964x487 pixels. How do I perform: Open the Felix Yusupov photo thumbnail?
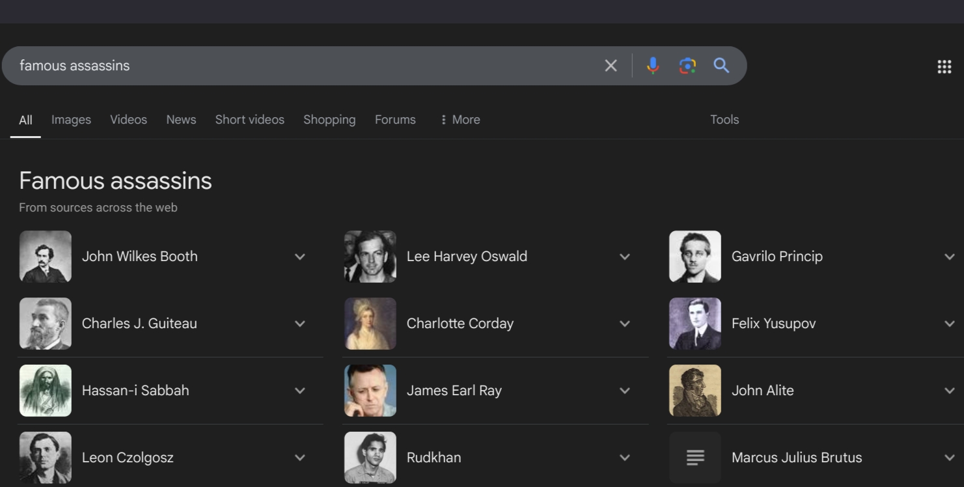[695, 324]
